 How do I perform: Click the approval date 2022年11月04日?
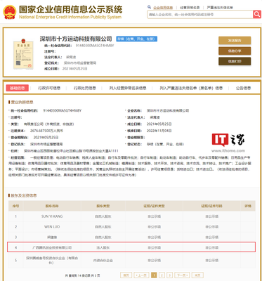159,131
